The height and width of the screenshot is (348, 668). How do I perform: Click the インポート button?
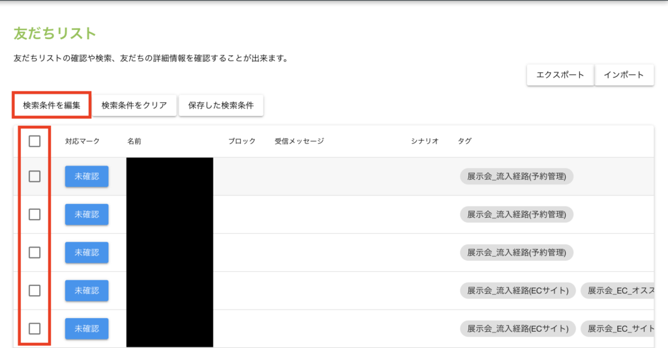[624, 75]
